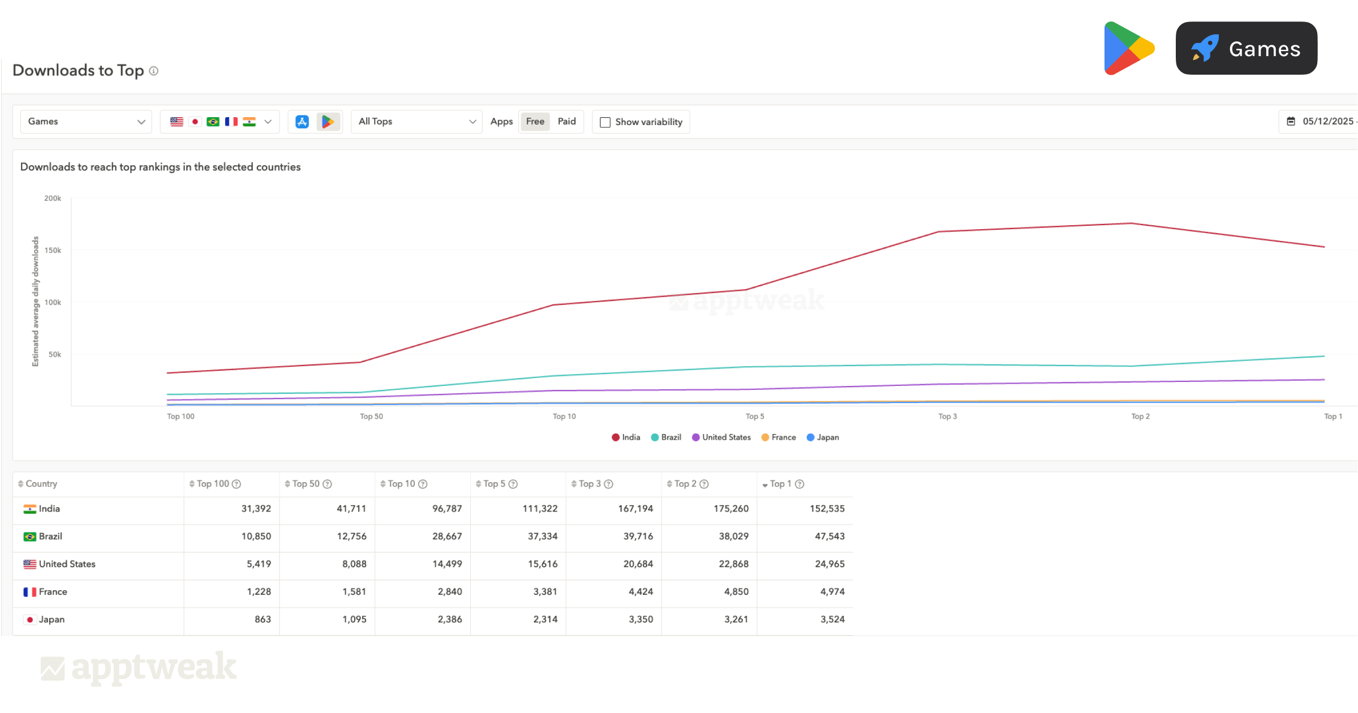Click the help icon next to Top 100
This screenshot has width=1358, height=713.
point(237,484)
